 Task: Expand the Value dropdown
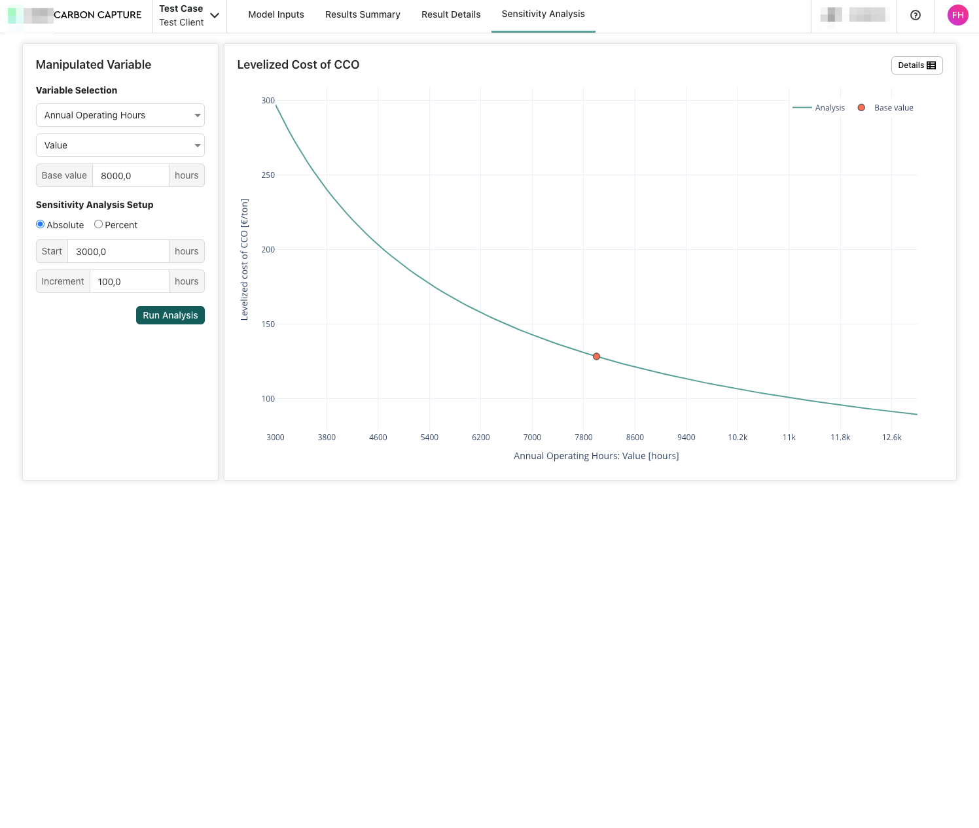[120, 145]
